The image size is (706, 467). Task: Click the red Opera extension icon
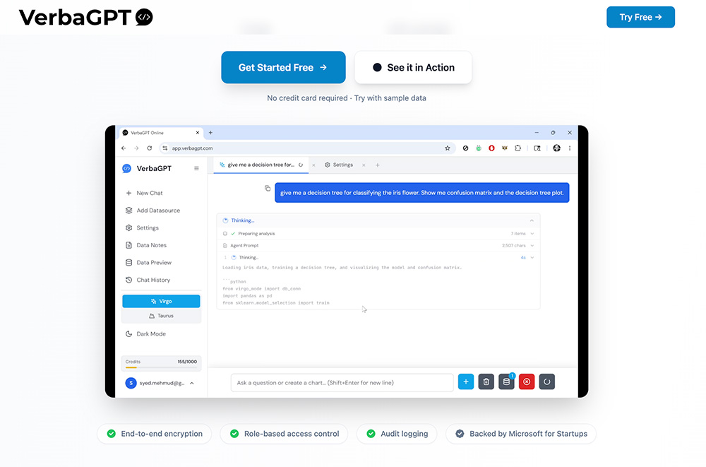coord(491,148)
